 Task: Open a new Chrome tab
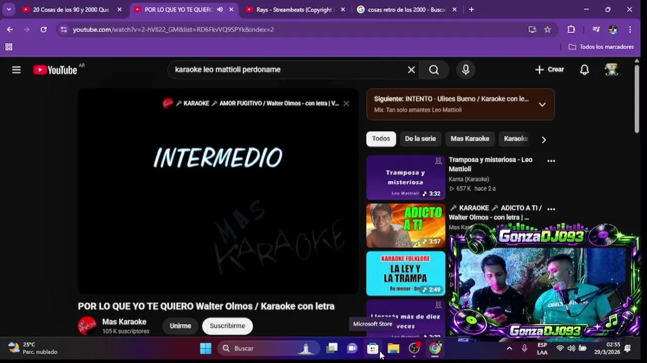471,10
